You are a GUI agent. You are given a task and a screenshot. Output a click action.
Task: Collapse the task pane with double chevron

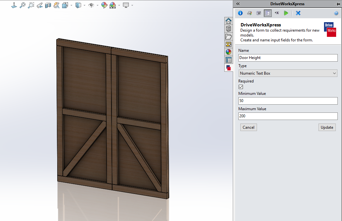coord(238,4)
